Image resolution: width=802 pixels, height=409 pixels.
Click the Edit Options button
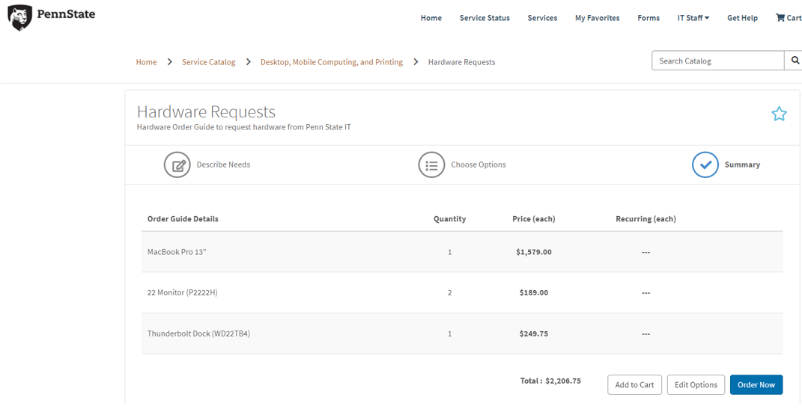coord(696,385)
